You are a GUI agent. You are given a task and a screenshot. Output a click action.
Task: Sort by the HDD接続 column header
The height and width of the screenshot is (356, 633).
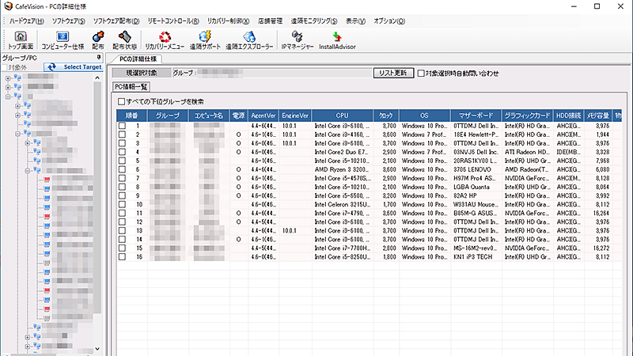[x=568, y=116]
